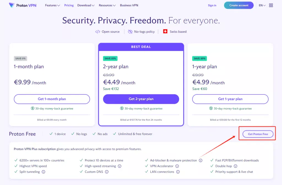Expand the Features dropdown menu
The width and height of the screenshot is (282, 185).
tap(52, 5)
